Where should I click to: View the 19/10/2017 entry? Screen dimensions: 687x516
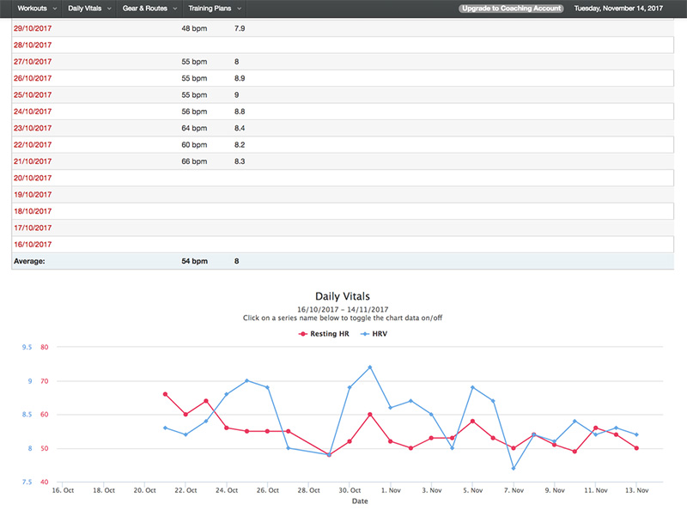click(x=33, y=195)
